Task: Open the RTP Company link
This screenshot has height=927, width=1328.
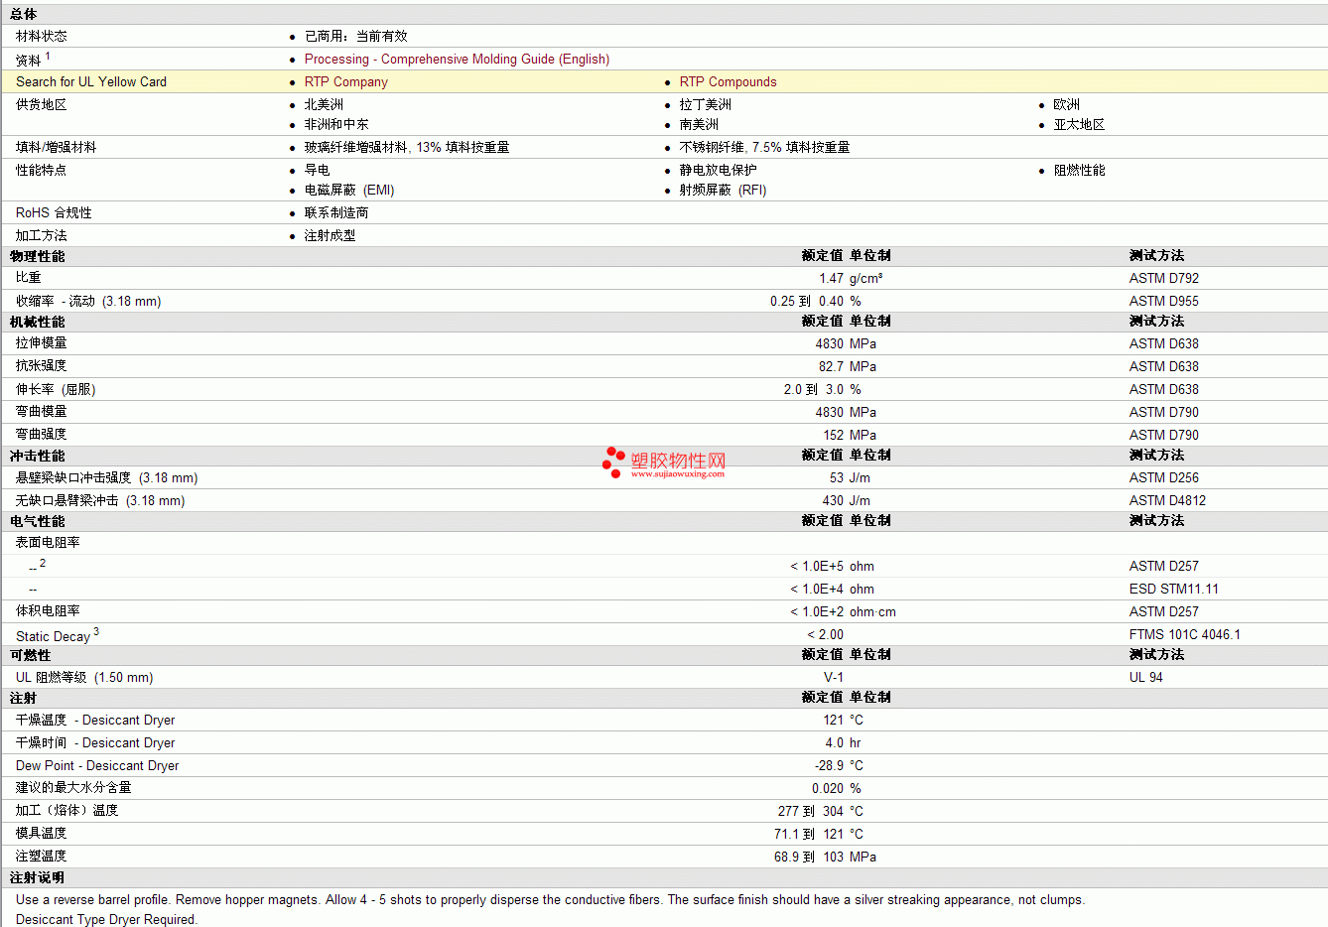Action: coord(345,82)
